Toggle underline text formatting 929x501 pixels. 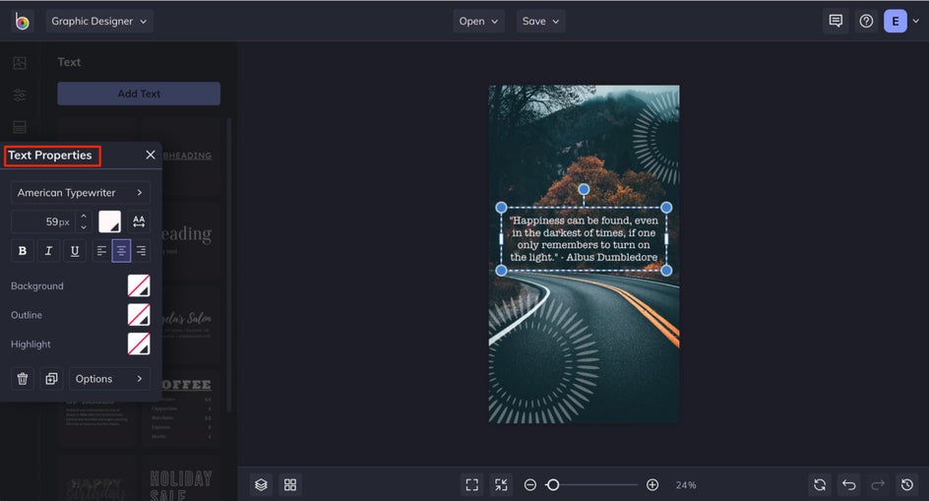pos(75,251)
